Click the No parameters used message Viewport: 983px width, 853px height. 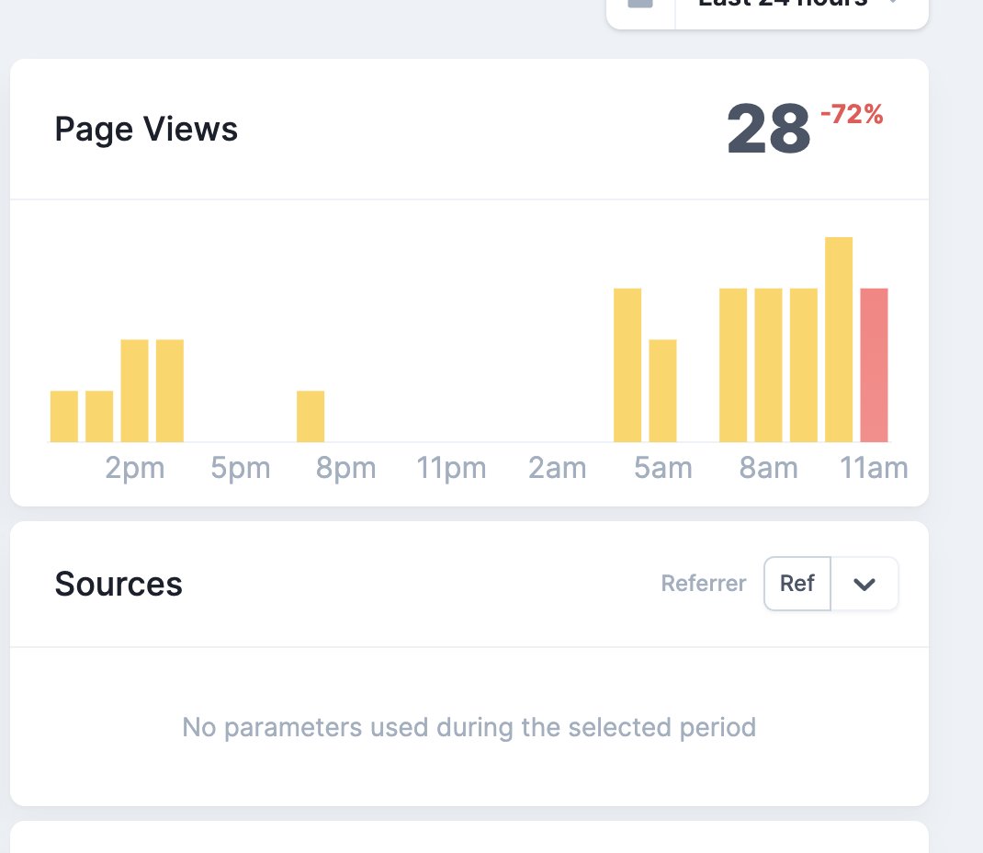(x=469, y=728)
